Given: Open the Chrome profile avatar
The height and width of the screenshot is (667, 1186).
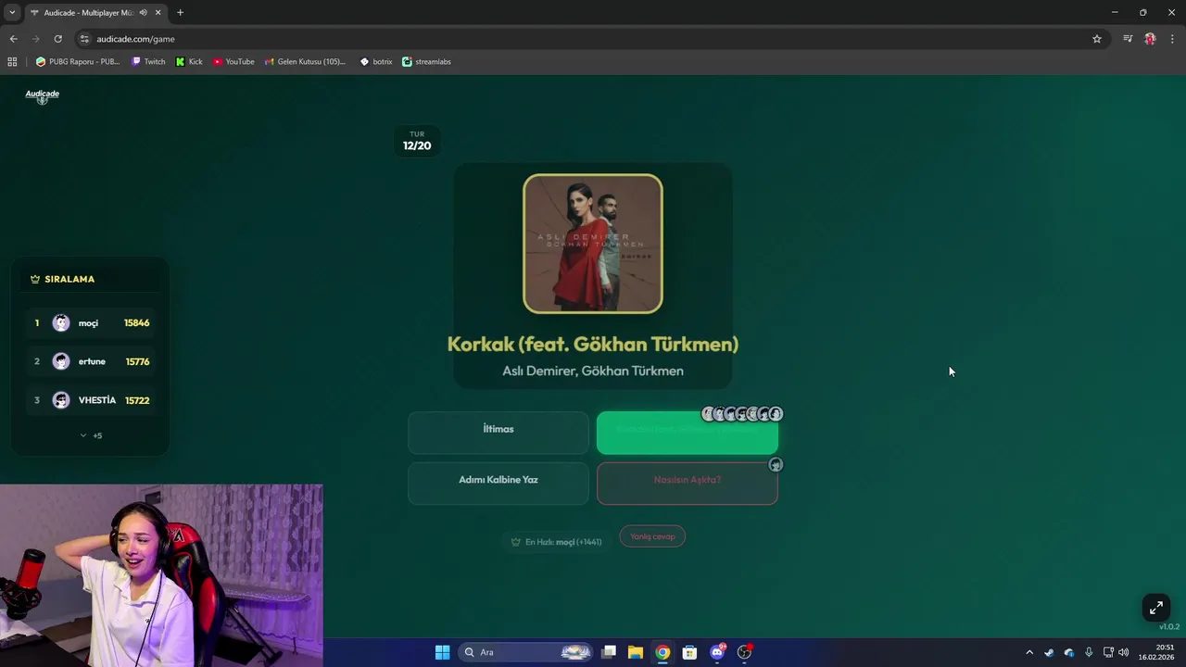Looking at the screenshot, I should [x=1150, y=39].
